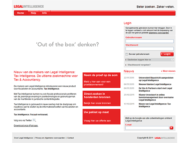The width and height of the screenshot is (189, 143).
Task: Open Uw pakket op maat banner
Action: tap(101, 117)
